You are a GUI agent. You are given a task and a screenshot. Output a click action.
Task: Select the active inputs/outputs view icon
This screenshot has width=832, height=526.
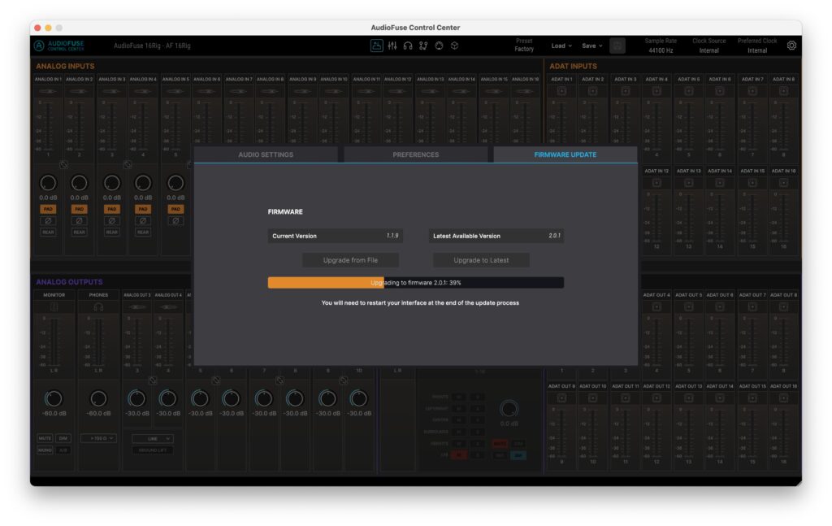click(377, 46)
